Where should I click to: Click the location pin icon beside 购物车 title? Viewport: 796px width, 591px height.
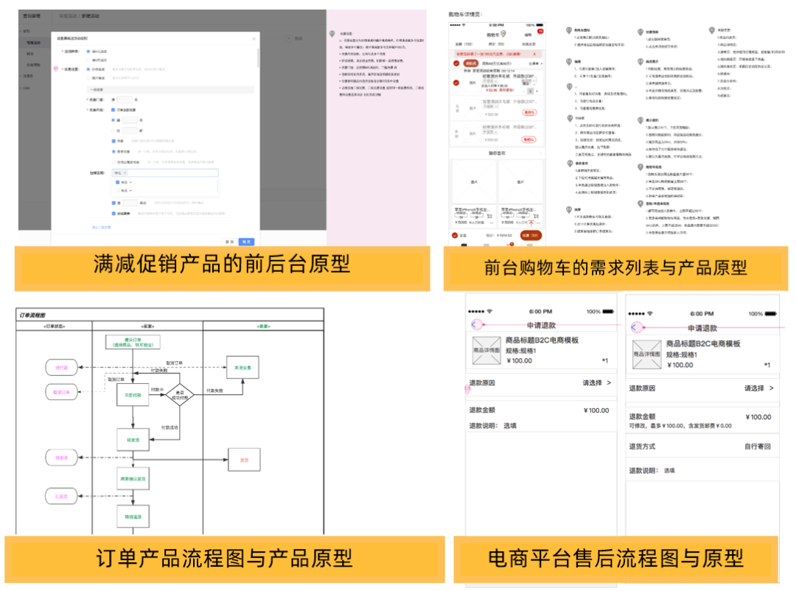coord(503,33)
